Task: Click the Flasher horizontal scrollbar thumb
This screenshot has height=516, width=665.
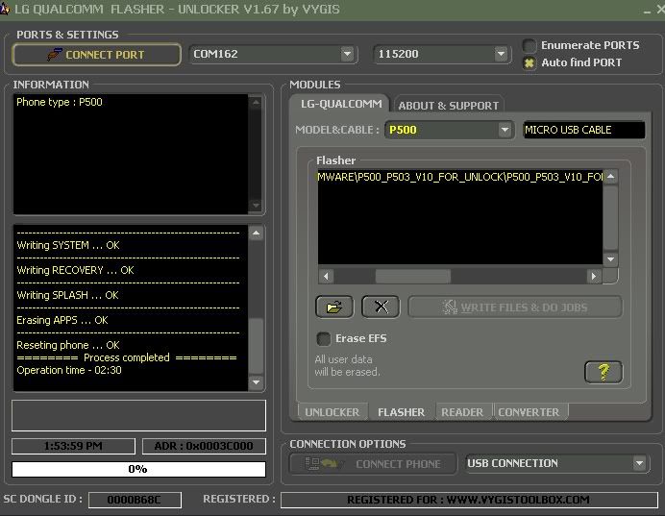Action: click(x=412, y=277)
